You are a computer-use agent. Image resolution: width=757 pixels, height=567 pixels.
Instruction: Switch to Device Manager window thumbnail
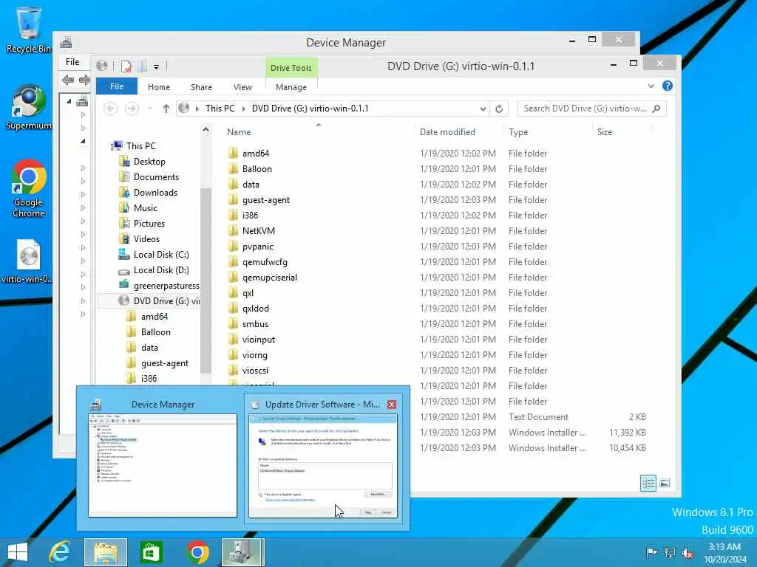click(x=163, y=459)
